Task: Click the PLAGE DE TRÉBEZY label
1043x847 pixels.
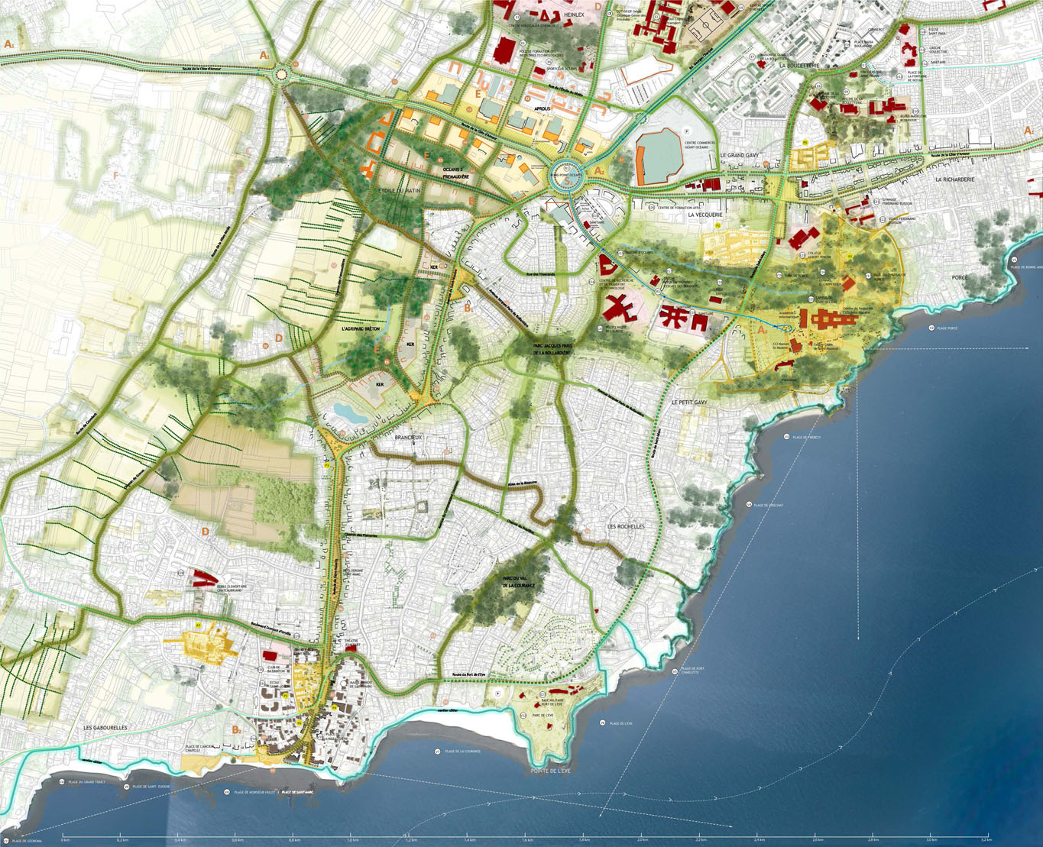Action: [806, 437]
